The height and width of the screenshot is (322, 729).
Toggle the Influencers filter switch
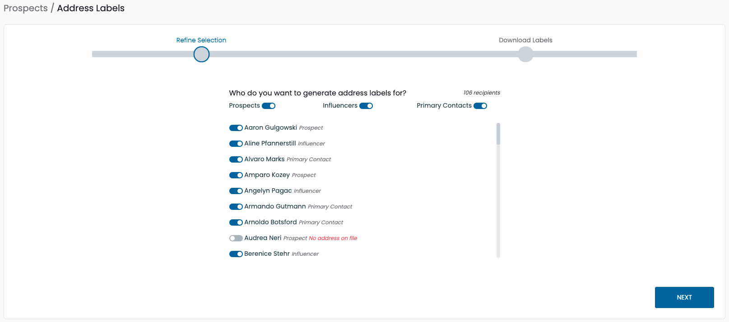(366, 106)
